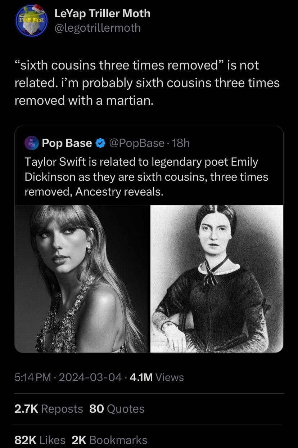Select the main tweet text about martians

(x=144, y=83)
